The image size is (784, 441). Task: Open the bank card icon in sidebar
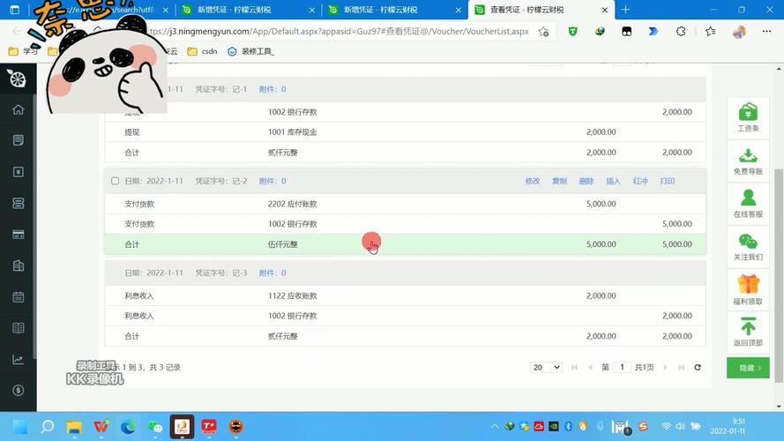[19, 235]
